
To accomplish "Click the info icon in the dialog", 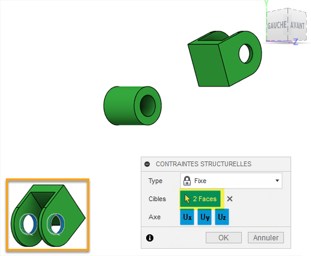I will (150, 238).
